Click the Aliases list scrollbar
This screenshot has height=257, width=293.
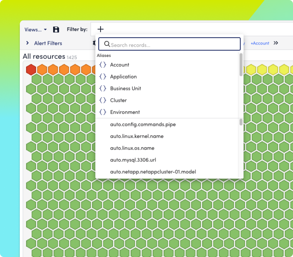(x=241, y=65)
